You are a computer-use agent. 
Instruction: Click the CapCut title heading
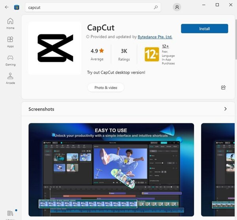[x=101, y=28]
